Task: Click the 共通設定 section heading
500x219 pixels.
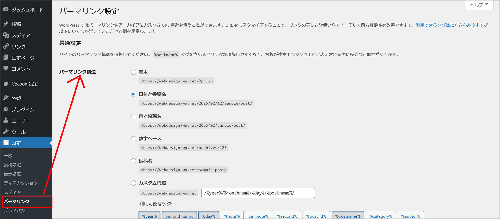Action: click(70, 43)
